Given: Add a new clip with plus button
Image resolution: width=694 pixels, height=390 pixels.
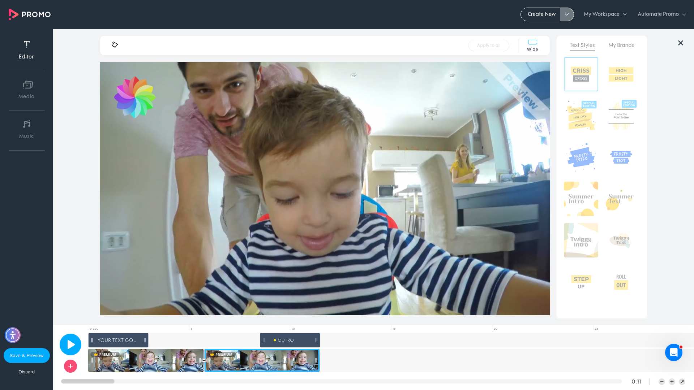Looking at the screenshot, I should click(70, 366).
